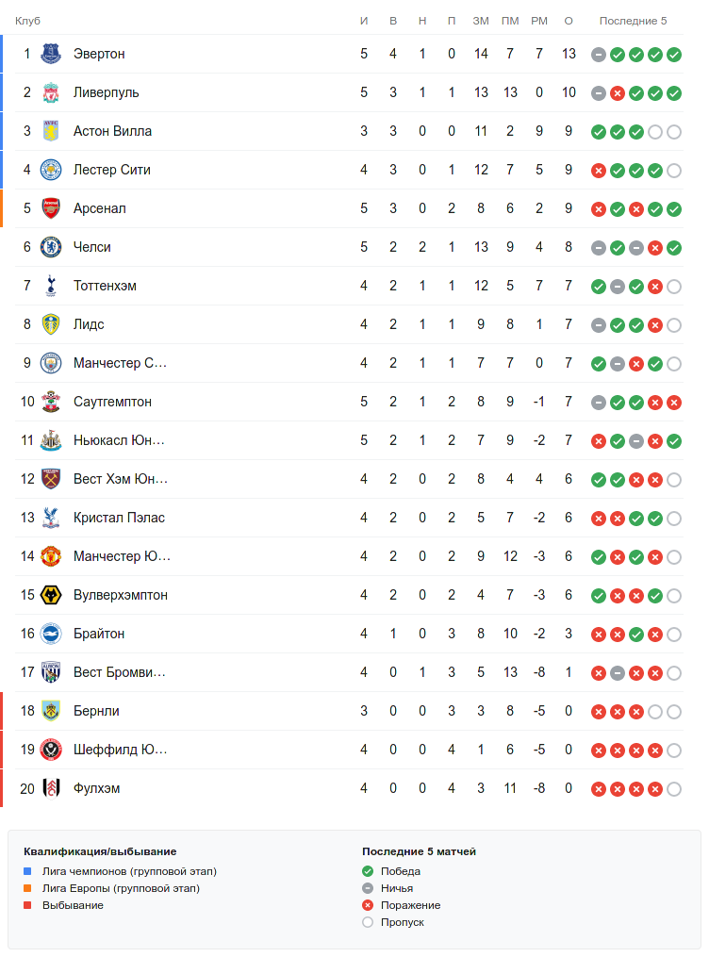Click the 'Клуб' column header

[27, 21]
